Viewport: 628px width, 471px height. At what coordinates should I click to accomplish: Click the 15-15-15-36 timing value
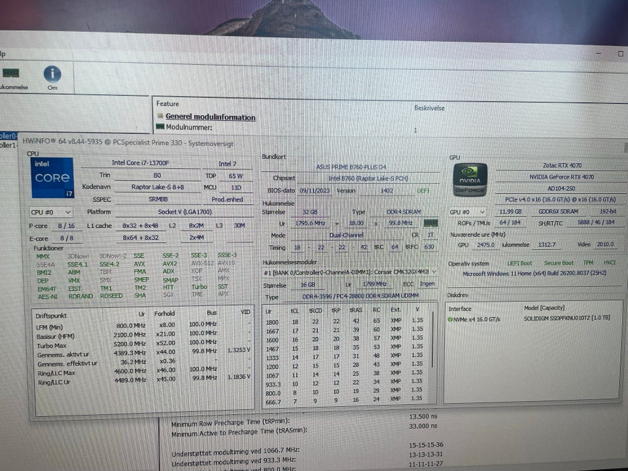point(426,445)
